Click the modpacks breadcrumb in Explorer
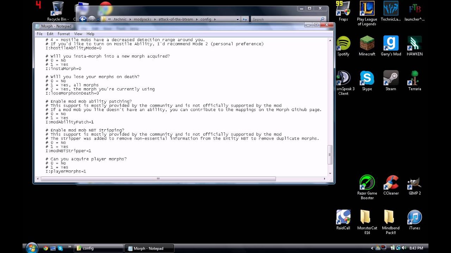The image size is (451, 253). [143, 19]
